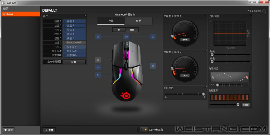Image resolution: width=270 pixels, height=135 pixels.
Task: Select the 左 view of the mouse
Action: [119, 30]
